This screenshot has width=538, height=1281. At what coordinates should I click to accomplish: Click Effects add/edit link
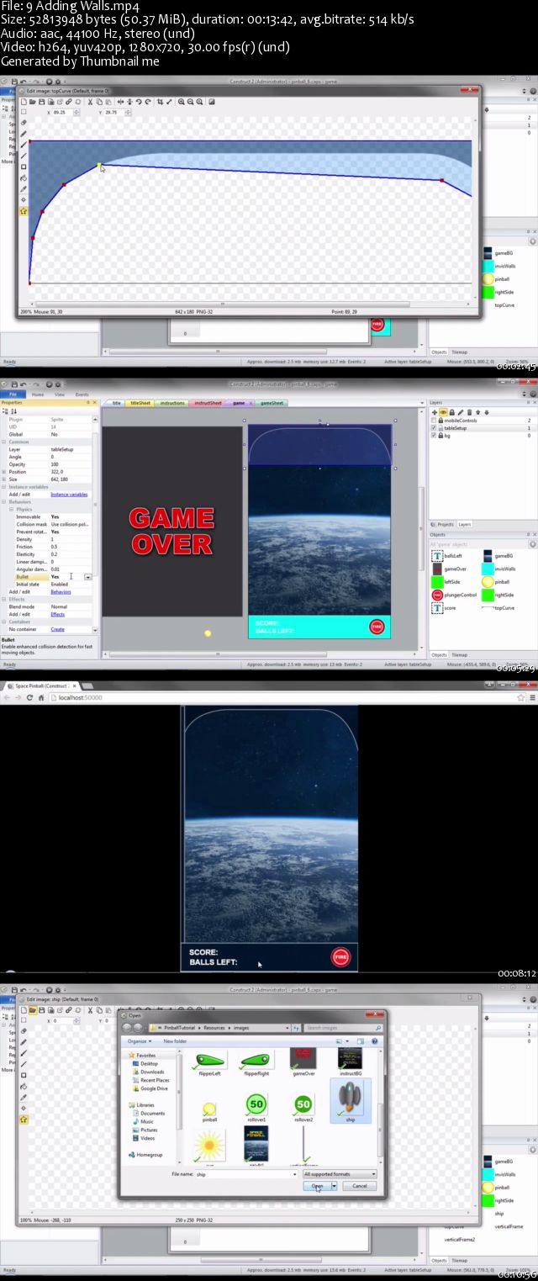(x=57, y=614)
